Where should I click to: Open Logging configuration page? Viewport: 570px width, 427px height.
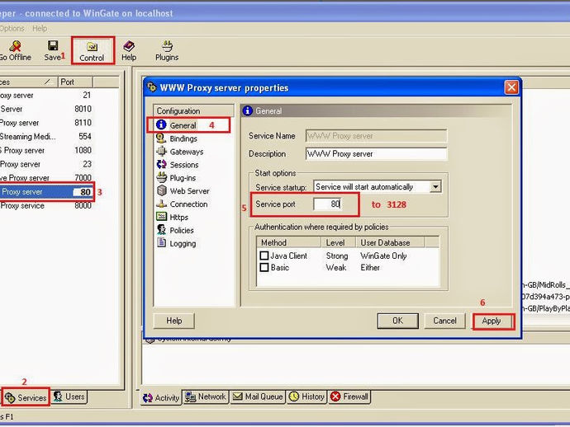click(176, 243)
